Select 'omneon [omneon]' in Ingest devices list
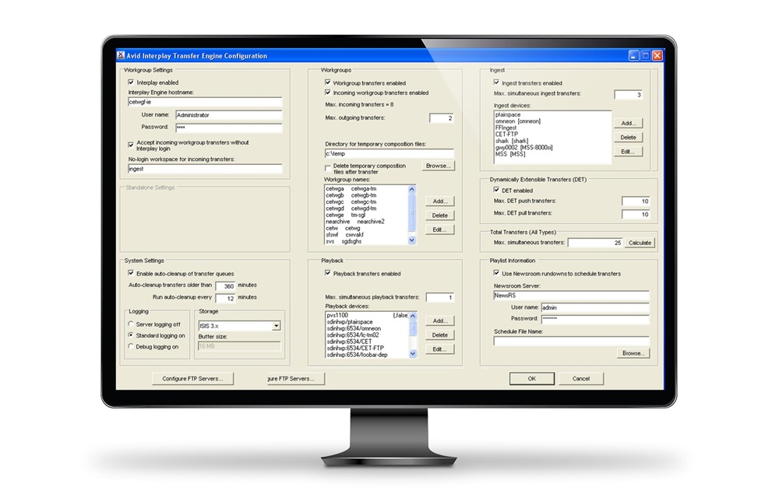779x494 pixels. 518,121
